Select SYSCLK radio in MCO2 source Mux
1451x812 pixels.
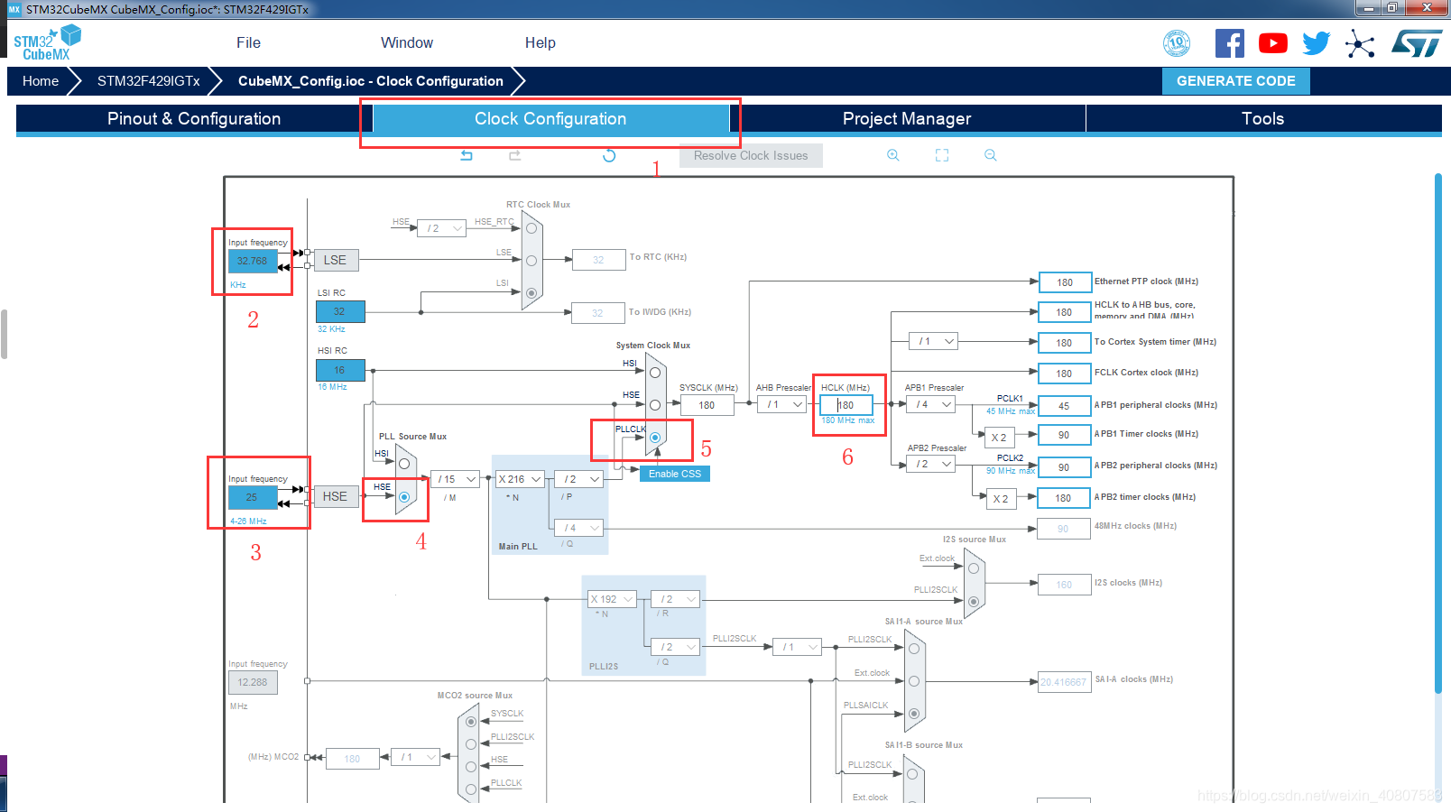pyautogui.click(x=471, y=721)
